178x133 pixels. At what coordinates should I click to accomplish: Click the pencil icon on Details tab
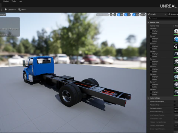click(x=149, y=14)
